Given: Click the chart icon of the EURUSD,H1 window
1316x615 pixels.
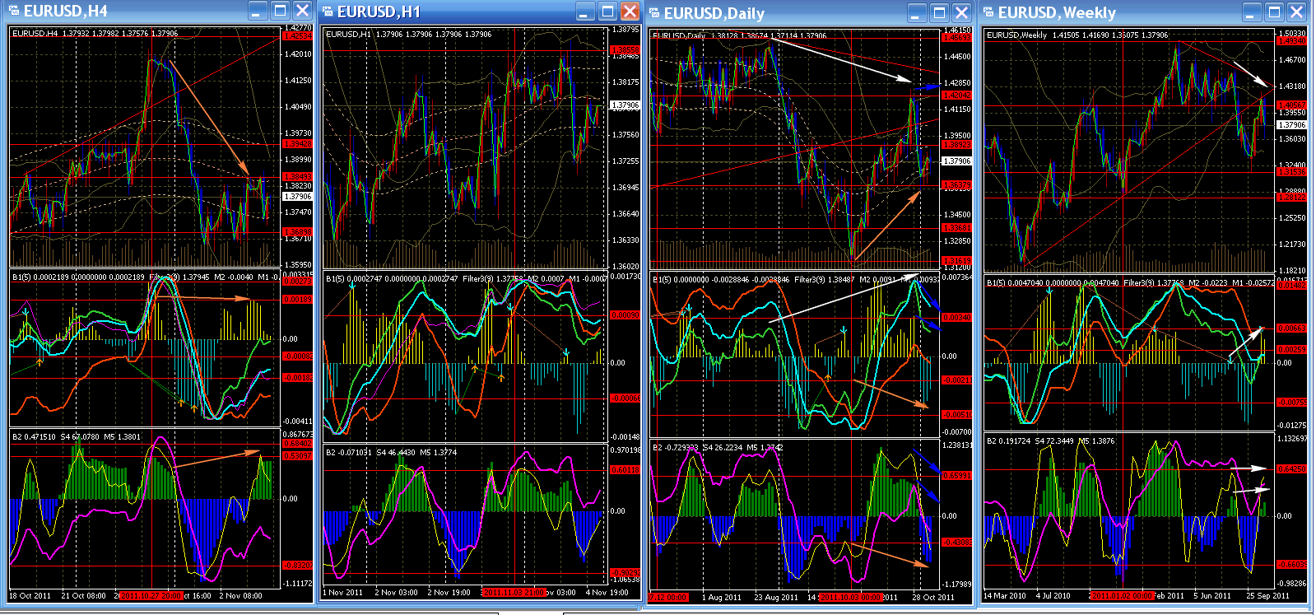Looking at the screenshot, I should pyautogui.click(x=328, y=11).
